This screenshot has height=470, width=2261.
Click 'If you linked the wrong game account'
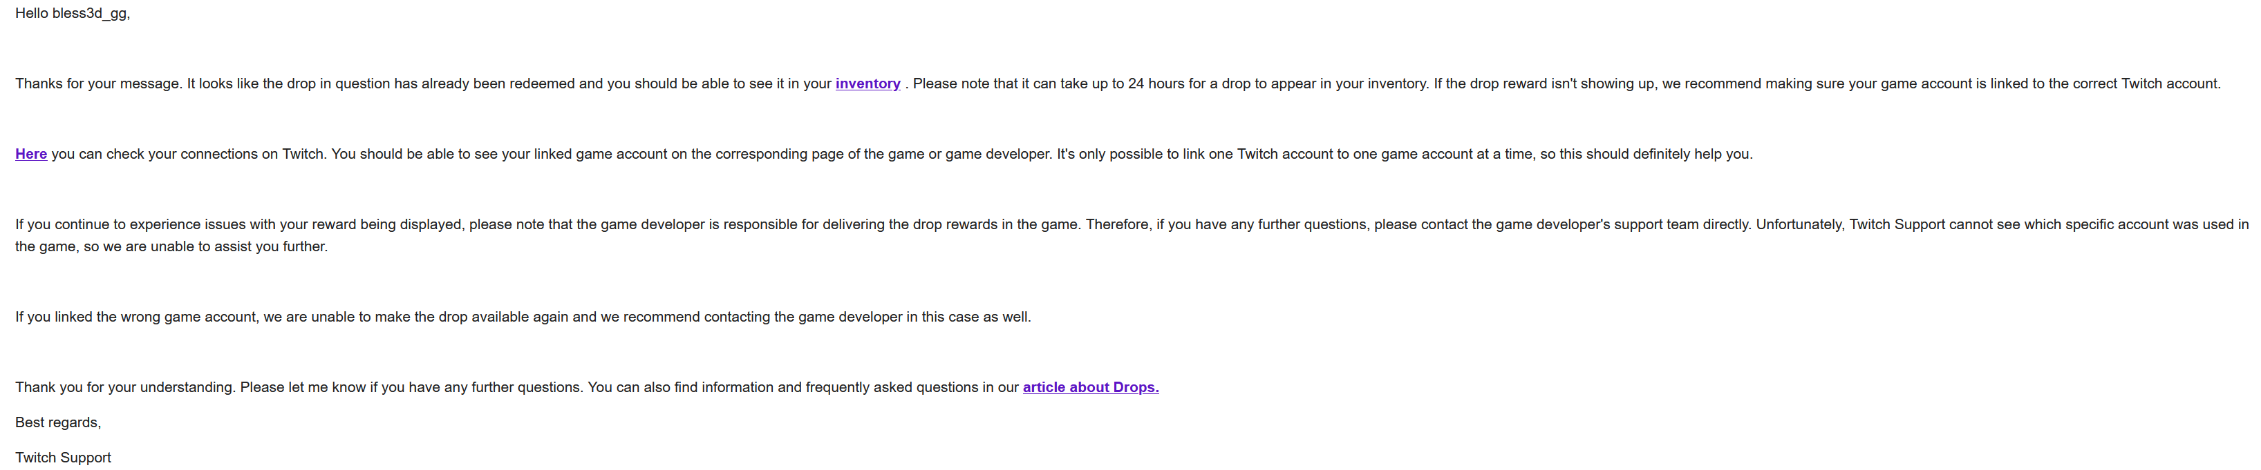point(136,317)
